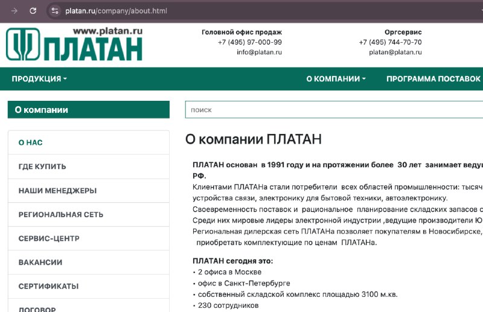Viewport: 483px width, 312px height.
Task: Open ВАКАНСИИ sidebar item
Action: 89,263
